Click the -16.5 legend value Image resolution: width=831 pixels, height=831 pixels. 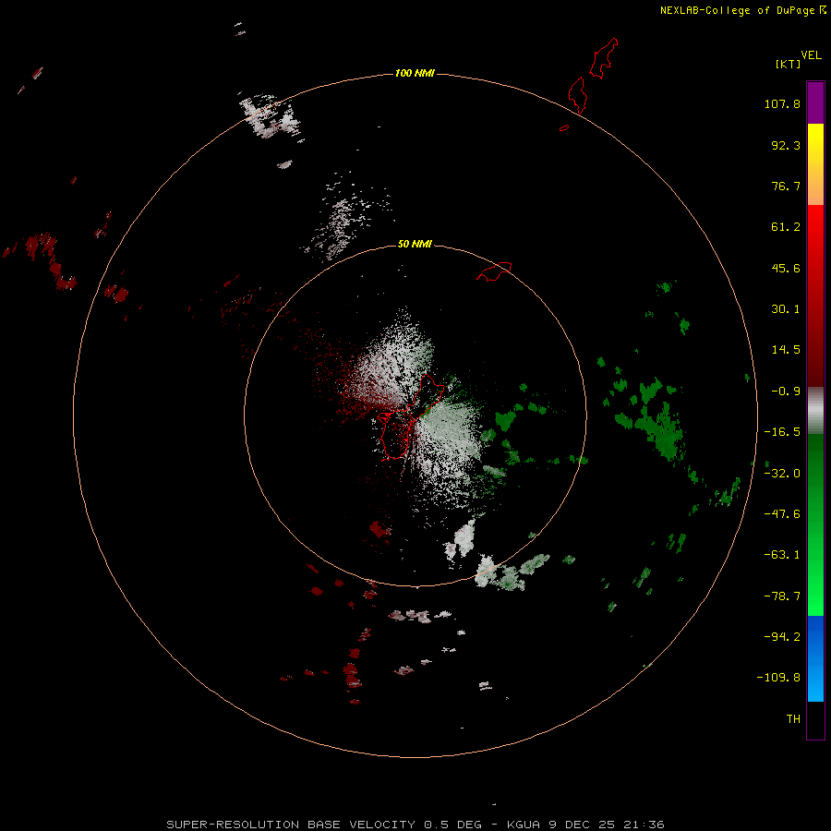(x=782, y=432)
